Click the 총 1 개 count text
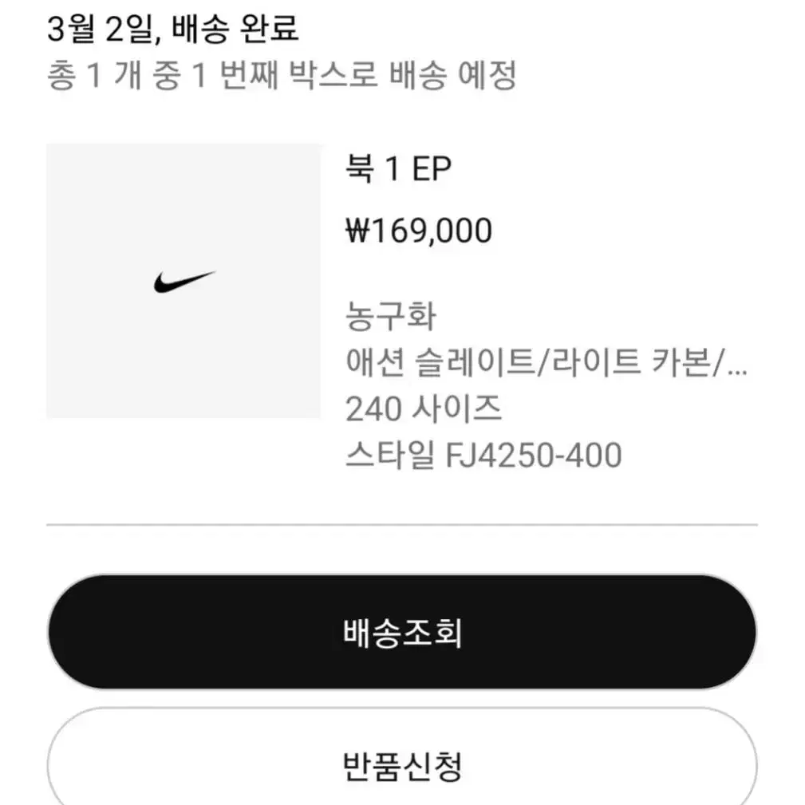This screenshot has width=805, height=805. tap(94, 75)
